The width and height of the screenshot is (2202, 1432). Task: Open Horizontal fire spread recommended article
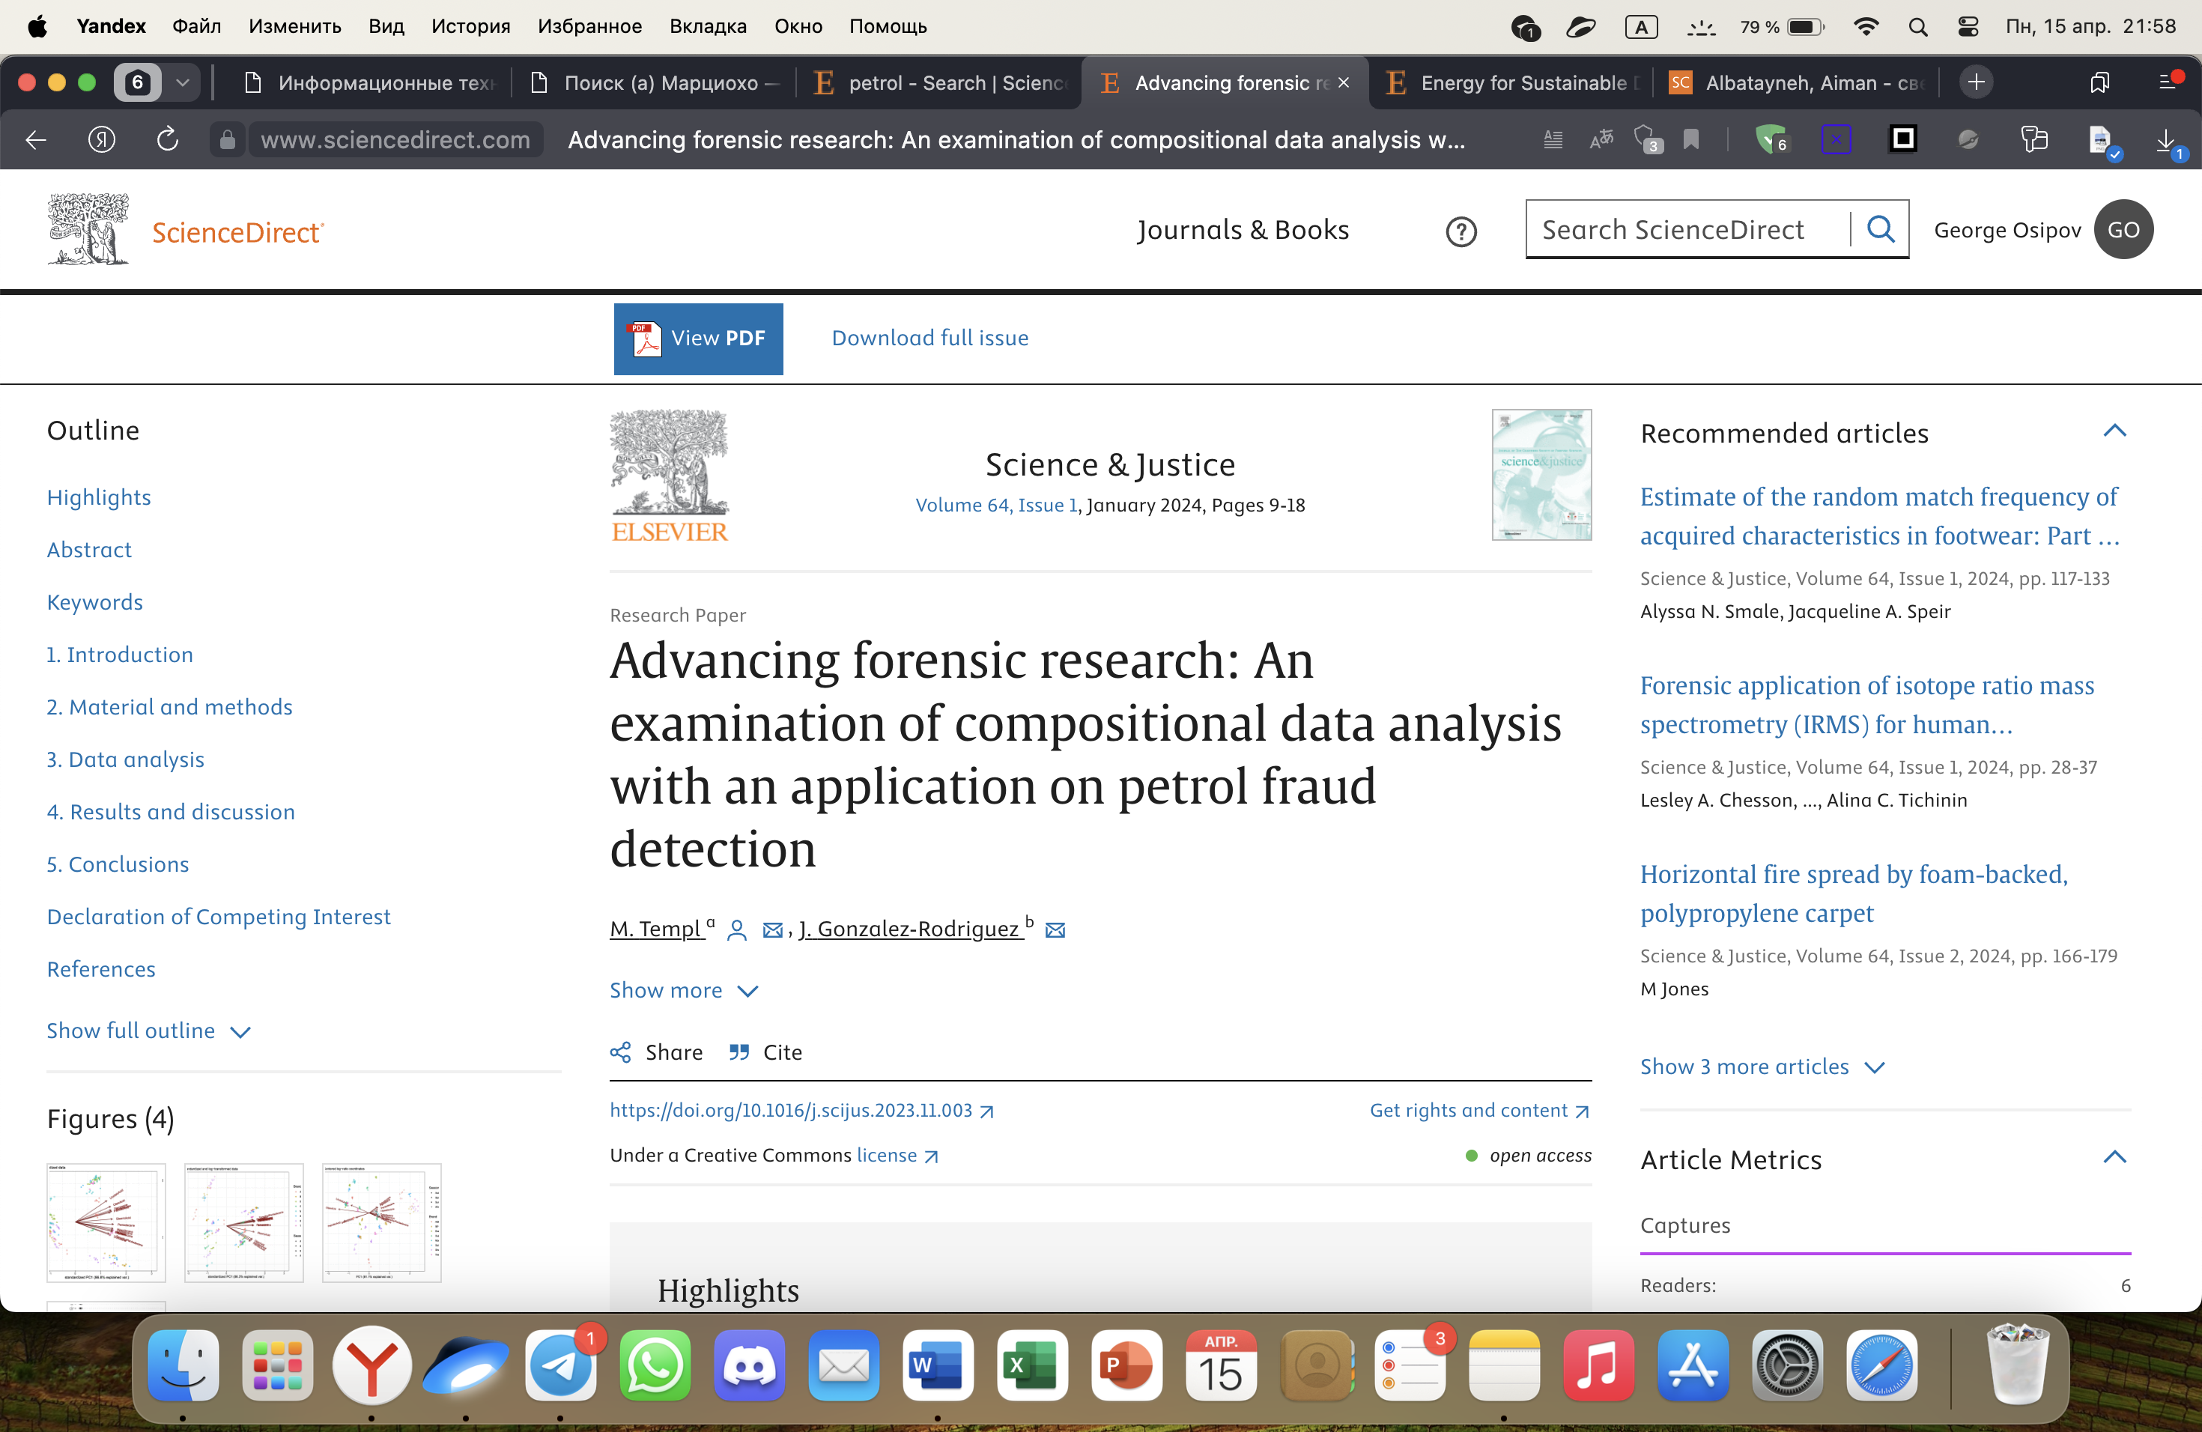1854,894
